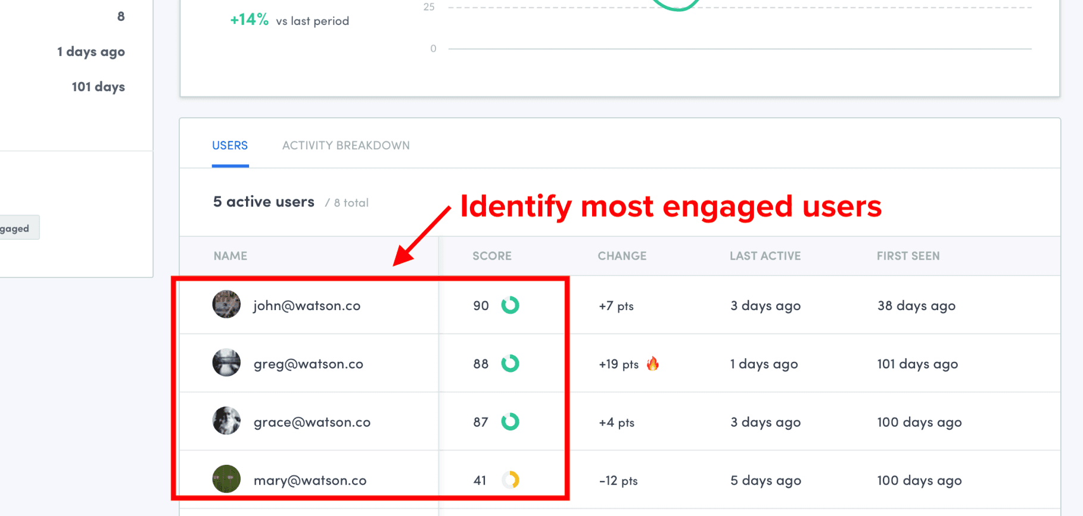Click greg@watson.co avatar picture
The image size is (1083, 516).
pyautogui.click(x=226, y=363)
